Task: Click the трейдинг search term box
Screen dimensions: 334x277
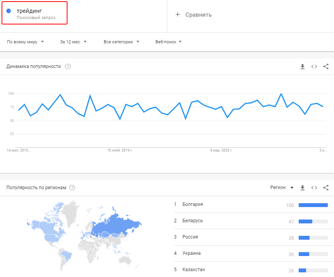Action: click(x=35, y=13)
